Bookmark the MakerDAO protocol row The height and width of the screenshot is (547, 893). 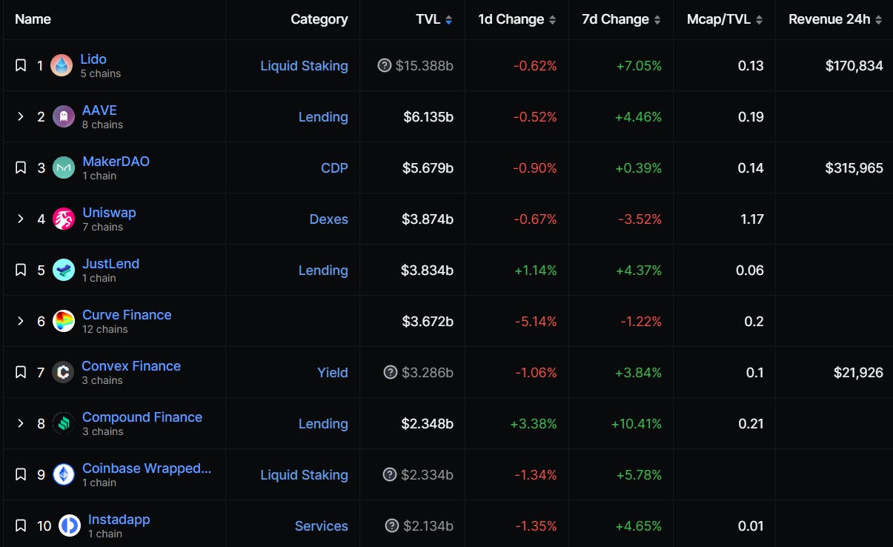coord(21,168)
